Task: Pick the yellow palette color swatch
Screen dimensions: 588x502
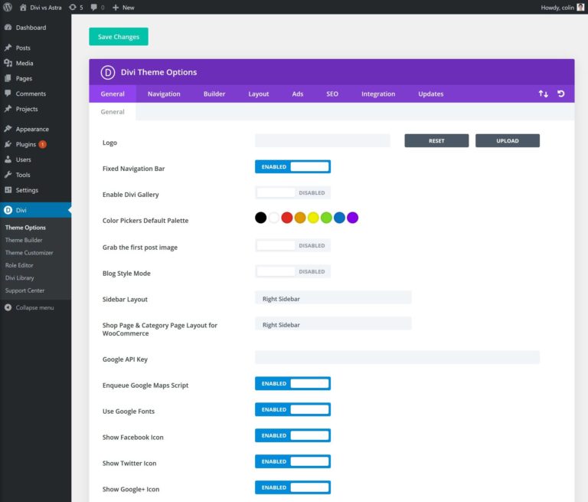Action: coord(313,218)
